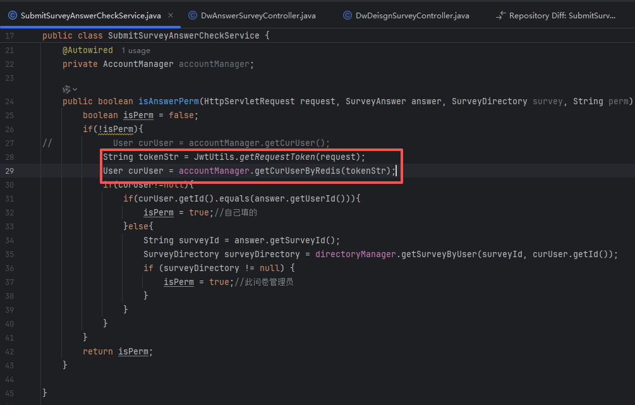
Task: Click the @Autowired annotation
Action: (87, 50)
